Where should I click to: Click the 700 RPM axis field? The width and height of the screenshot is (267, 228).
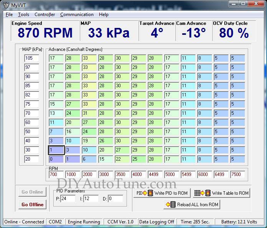56,174
